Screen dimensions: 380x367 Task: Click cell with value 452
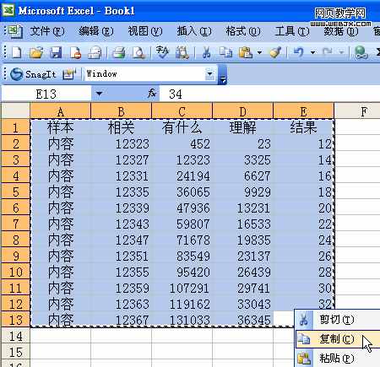pyautogui.click(x=182, y=143)
